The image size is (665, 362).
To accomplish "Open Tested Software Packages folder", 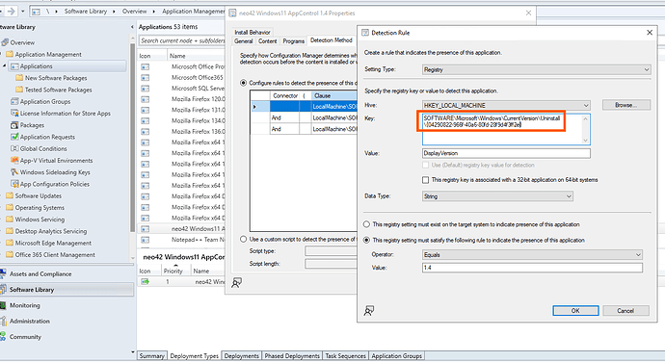I will [58, 90].
